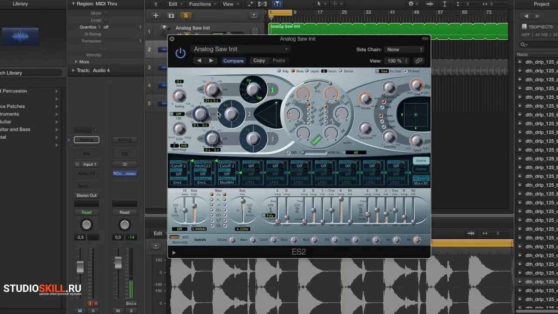Screen dimensions: 558x314
Task: Load the previous ES2 preset
Action: 199,61
